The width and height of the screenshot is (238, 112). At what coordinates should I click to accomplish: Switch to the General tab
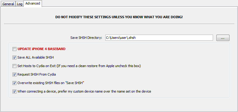[x=8, y=4]
